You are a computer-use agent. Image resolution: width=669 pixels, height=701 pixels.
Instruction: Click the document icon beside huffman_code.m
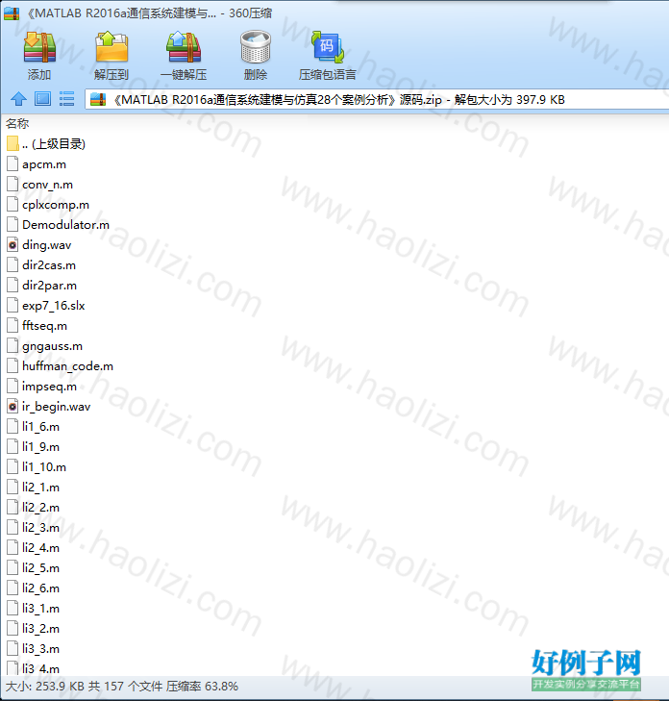(x=12, y=366)
